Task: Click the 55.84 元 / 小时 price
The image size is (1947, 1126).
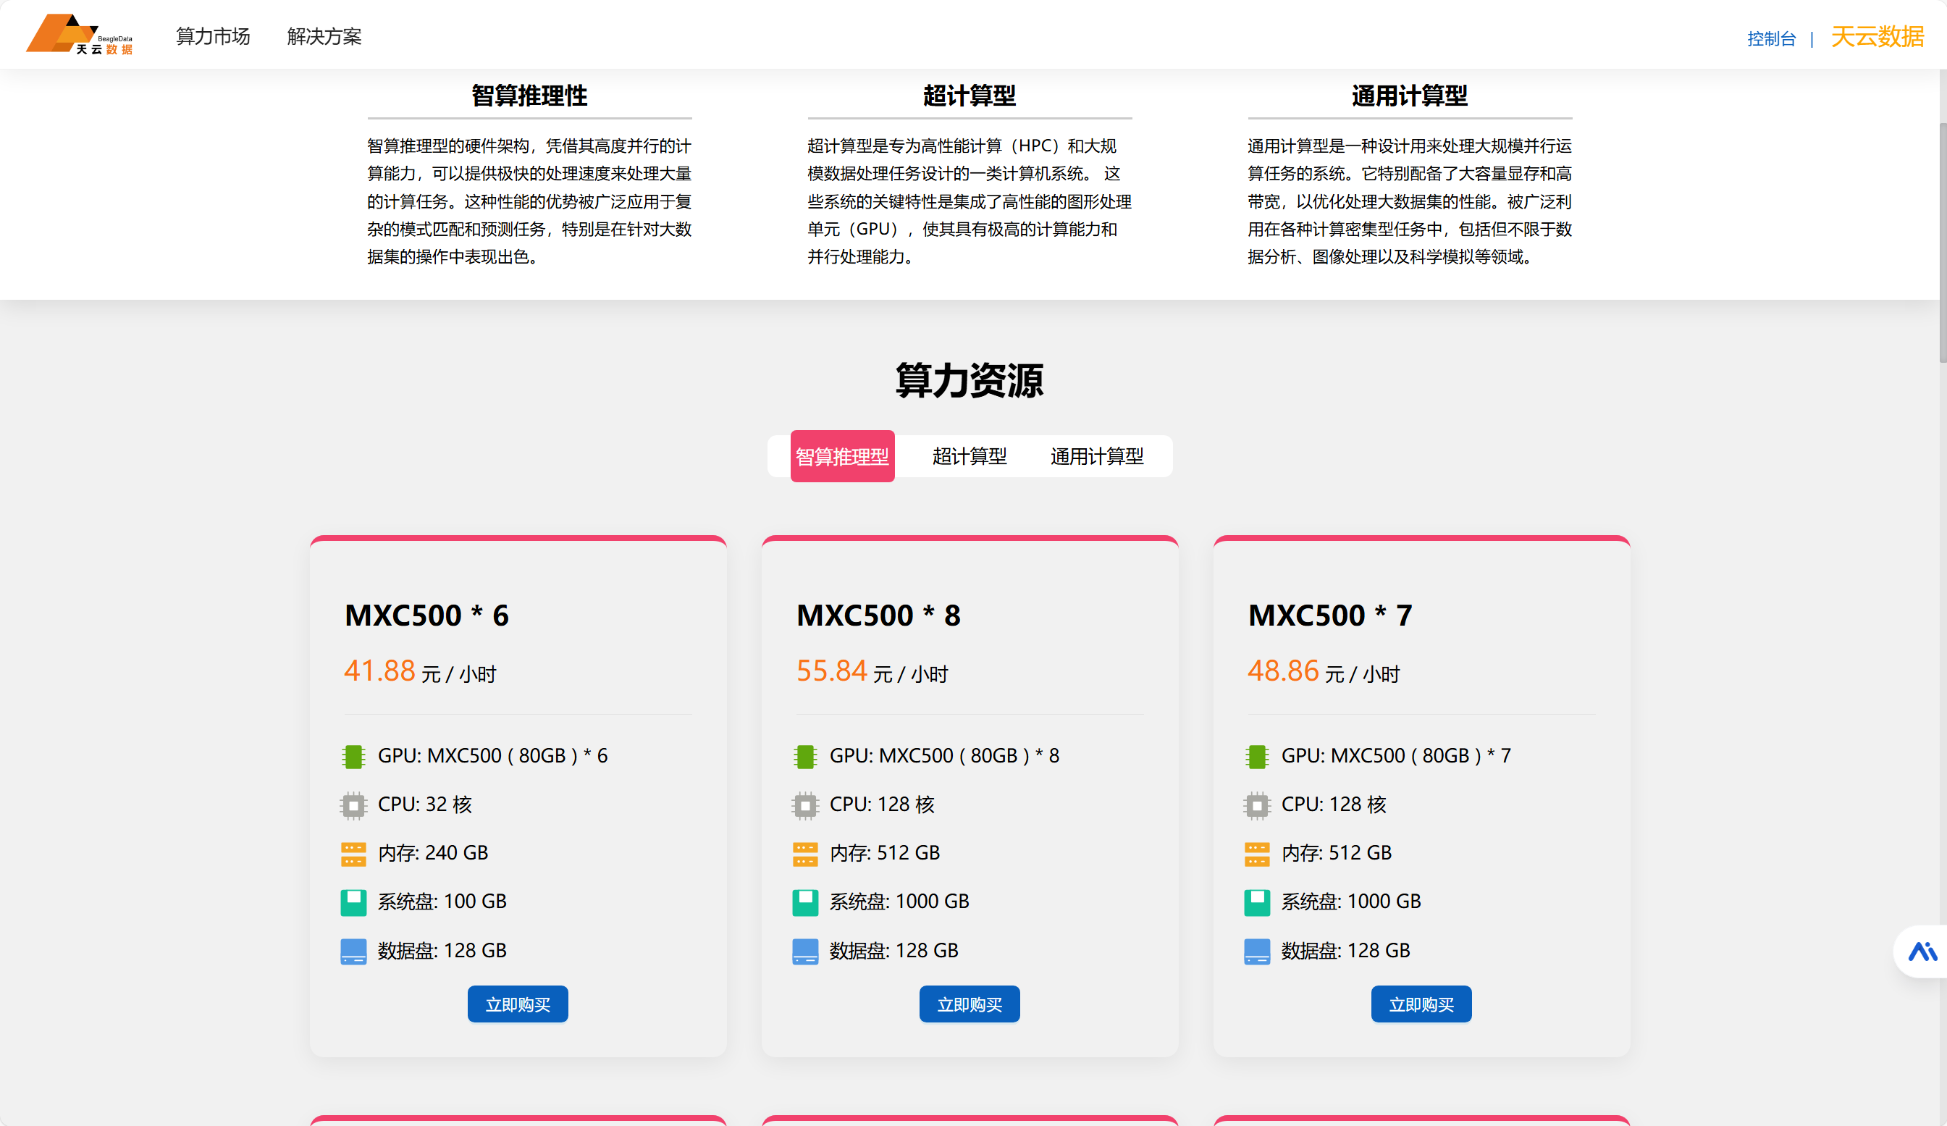Action: (872, 671)
